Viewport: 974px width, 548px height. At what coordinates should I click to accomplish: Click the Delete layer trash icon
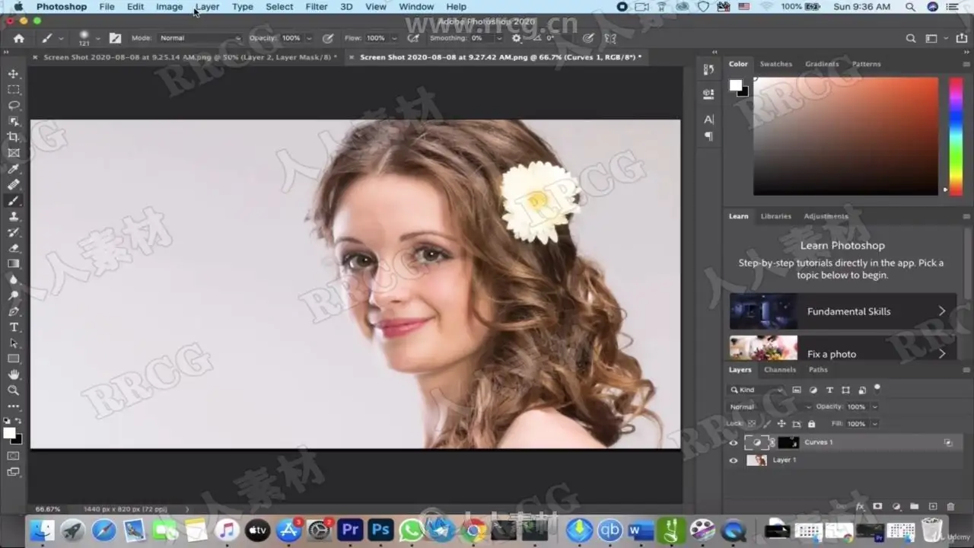(950, 506)
